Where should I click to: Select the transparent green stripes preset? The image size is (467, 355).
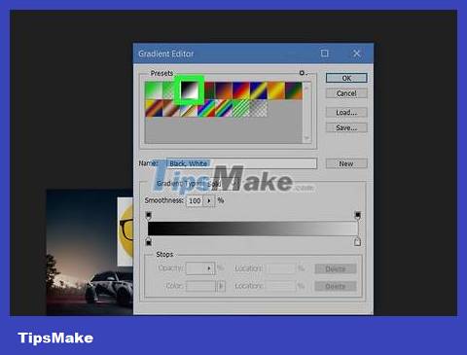(241, 108)
